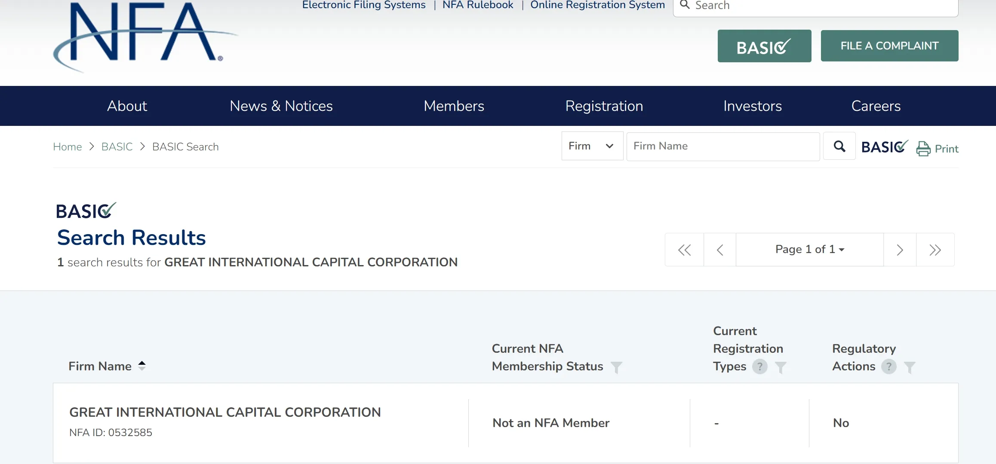Open the News & Notices menu

click(x=281, y=106)
